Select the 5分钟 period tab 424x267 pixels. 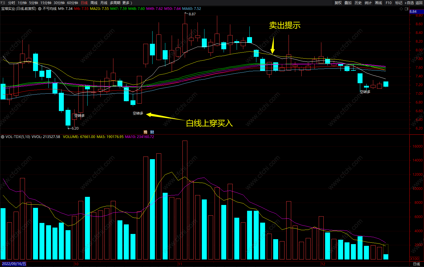coord(33,3)
